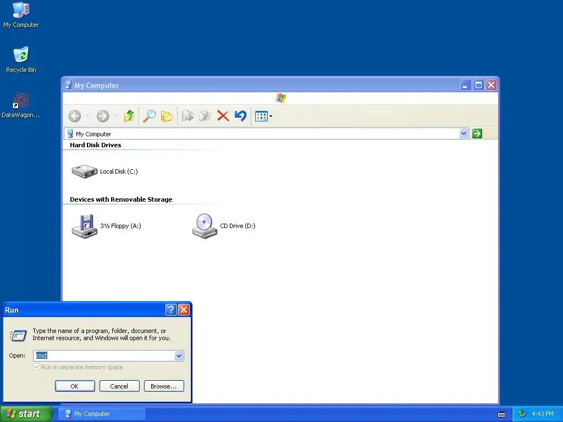
Task: Click the blue Undo arrow icon
Action: point(240,116)
